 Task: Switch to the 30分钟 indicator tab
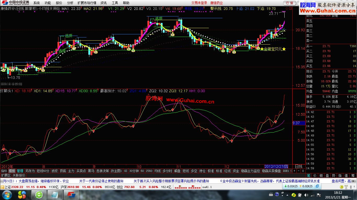coord(134,171)
